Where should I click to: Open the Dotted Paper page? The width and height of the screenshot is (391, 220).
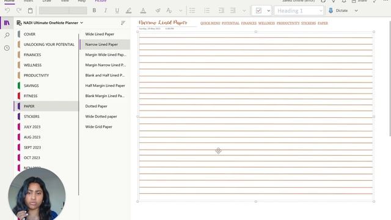pyautogui.click(x=105, y=106)
